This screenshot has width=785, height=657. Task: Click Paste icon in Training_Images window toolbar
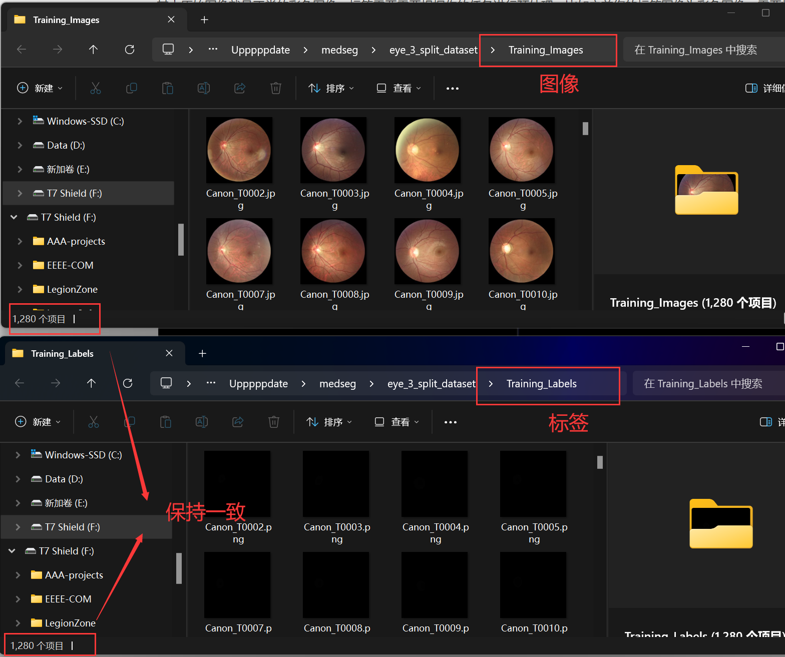[x=168, y=88]
